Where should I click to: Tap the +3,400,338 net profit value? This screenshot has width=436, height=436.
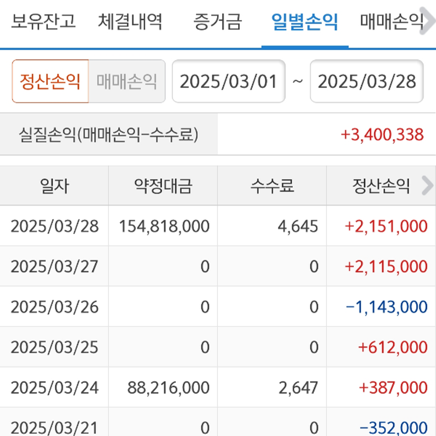point(382,135)
